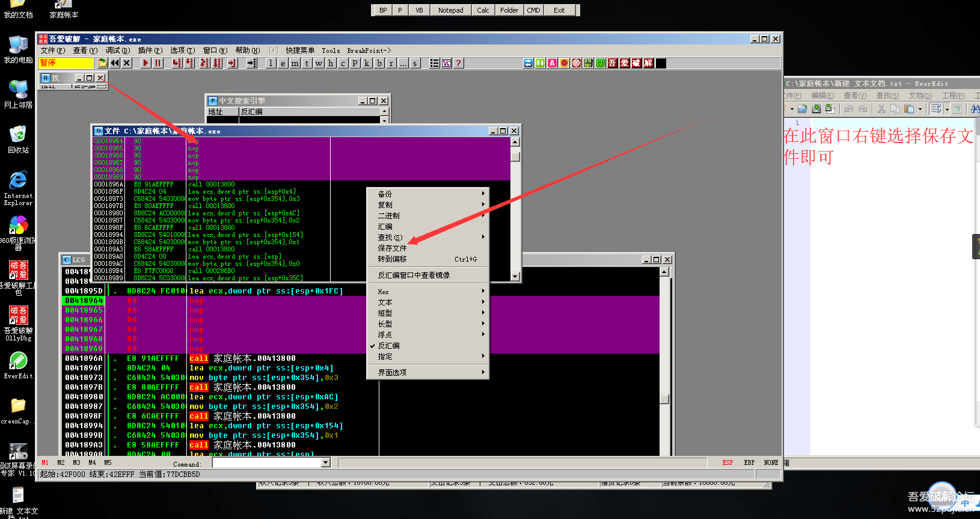Expand 复制 submenu in context menu
The height and width of the screenshot is (519, 980).
click(x=428, y=205)
